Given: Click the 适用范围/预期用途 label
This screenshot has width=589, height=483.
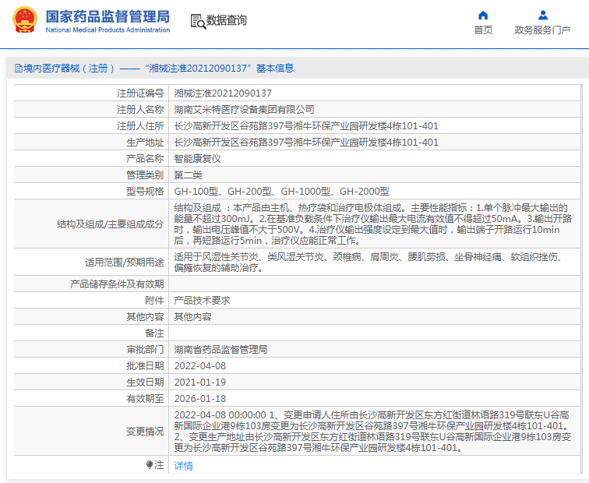Looking at the screenshot, I should click(x=125, y=263).
